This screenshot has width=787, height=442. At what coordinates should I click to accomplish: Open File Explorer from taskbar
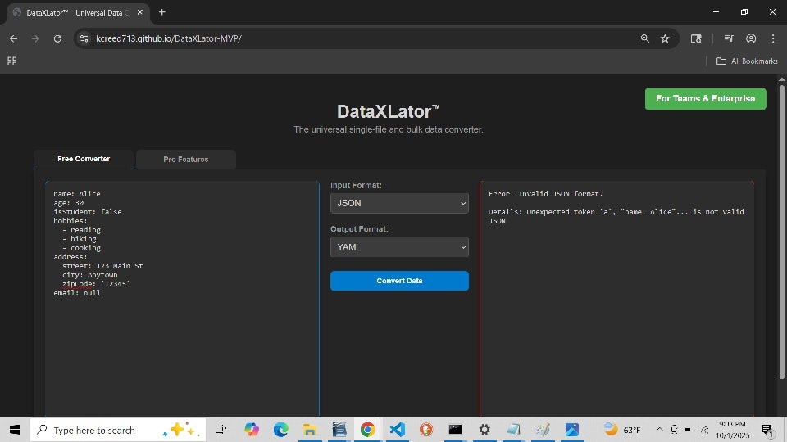click(310, 430)
